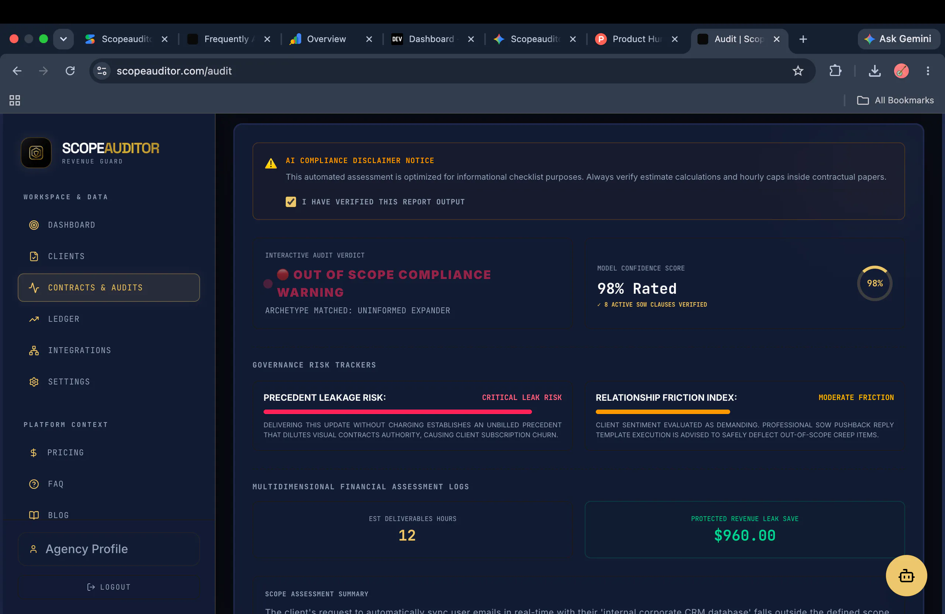Click the AI Compliance Disclaimer Notice title
The image size is (945, 614).
360,161
